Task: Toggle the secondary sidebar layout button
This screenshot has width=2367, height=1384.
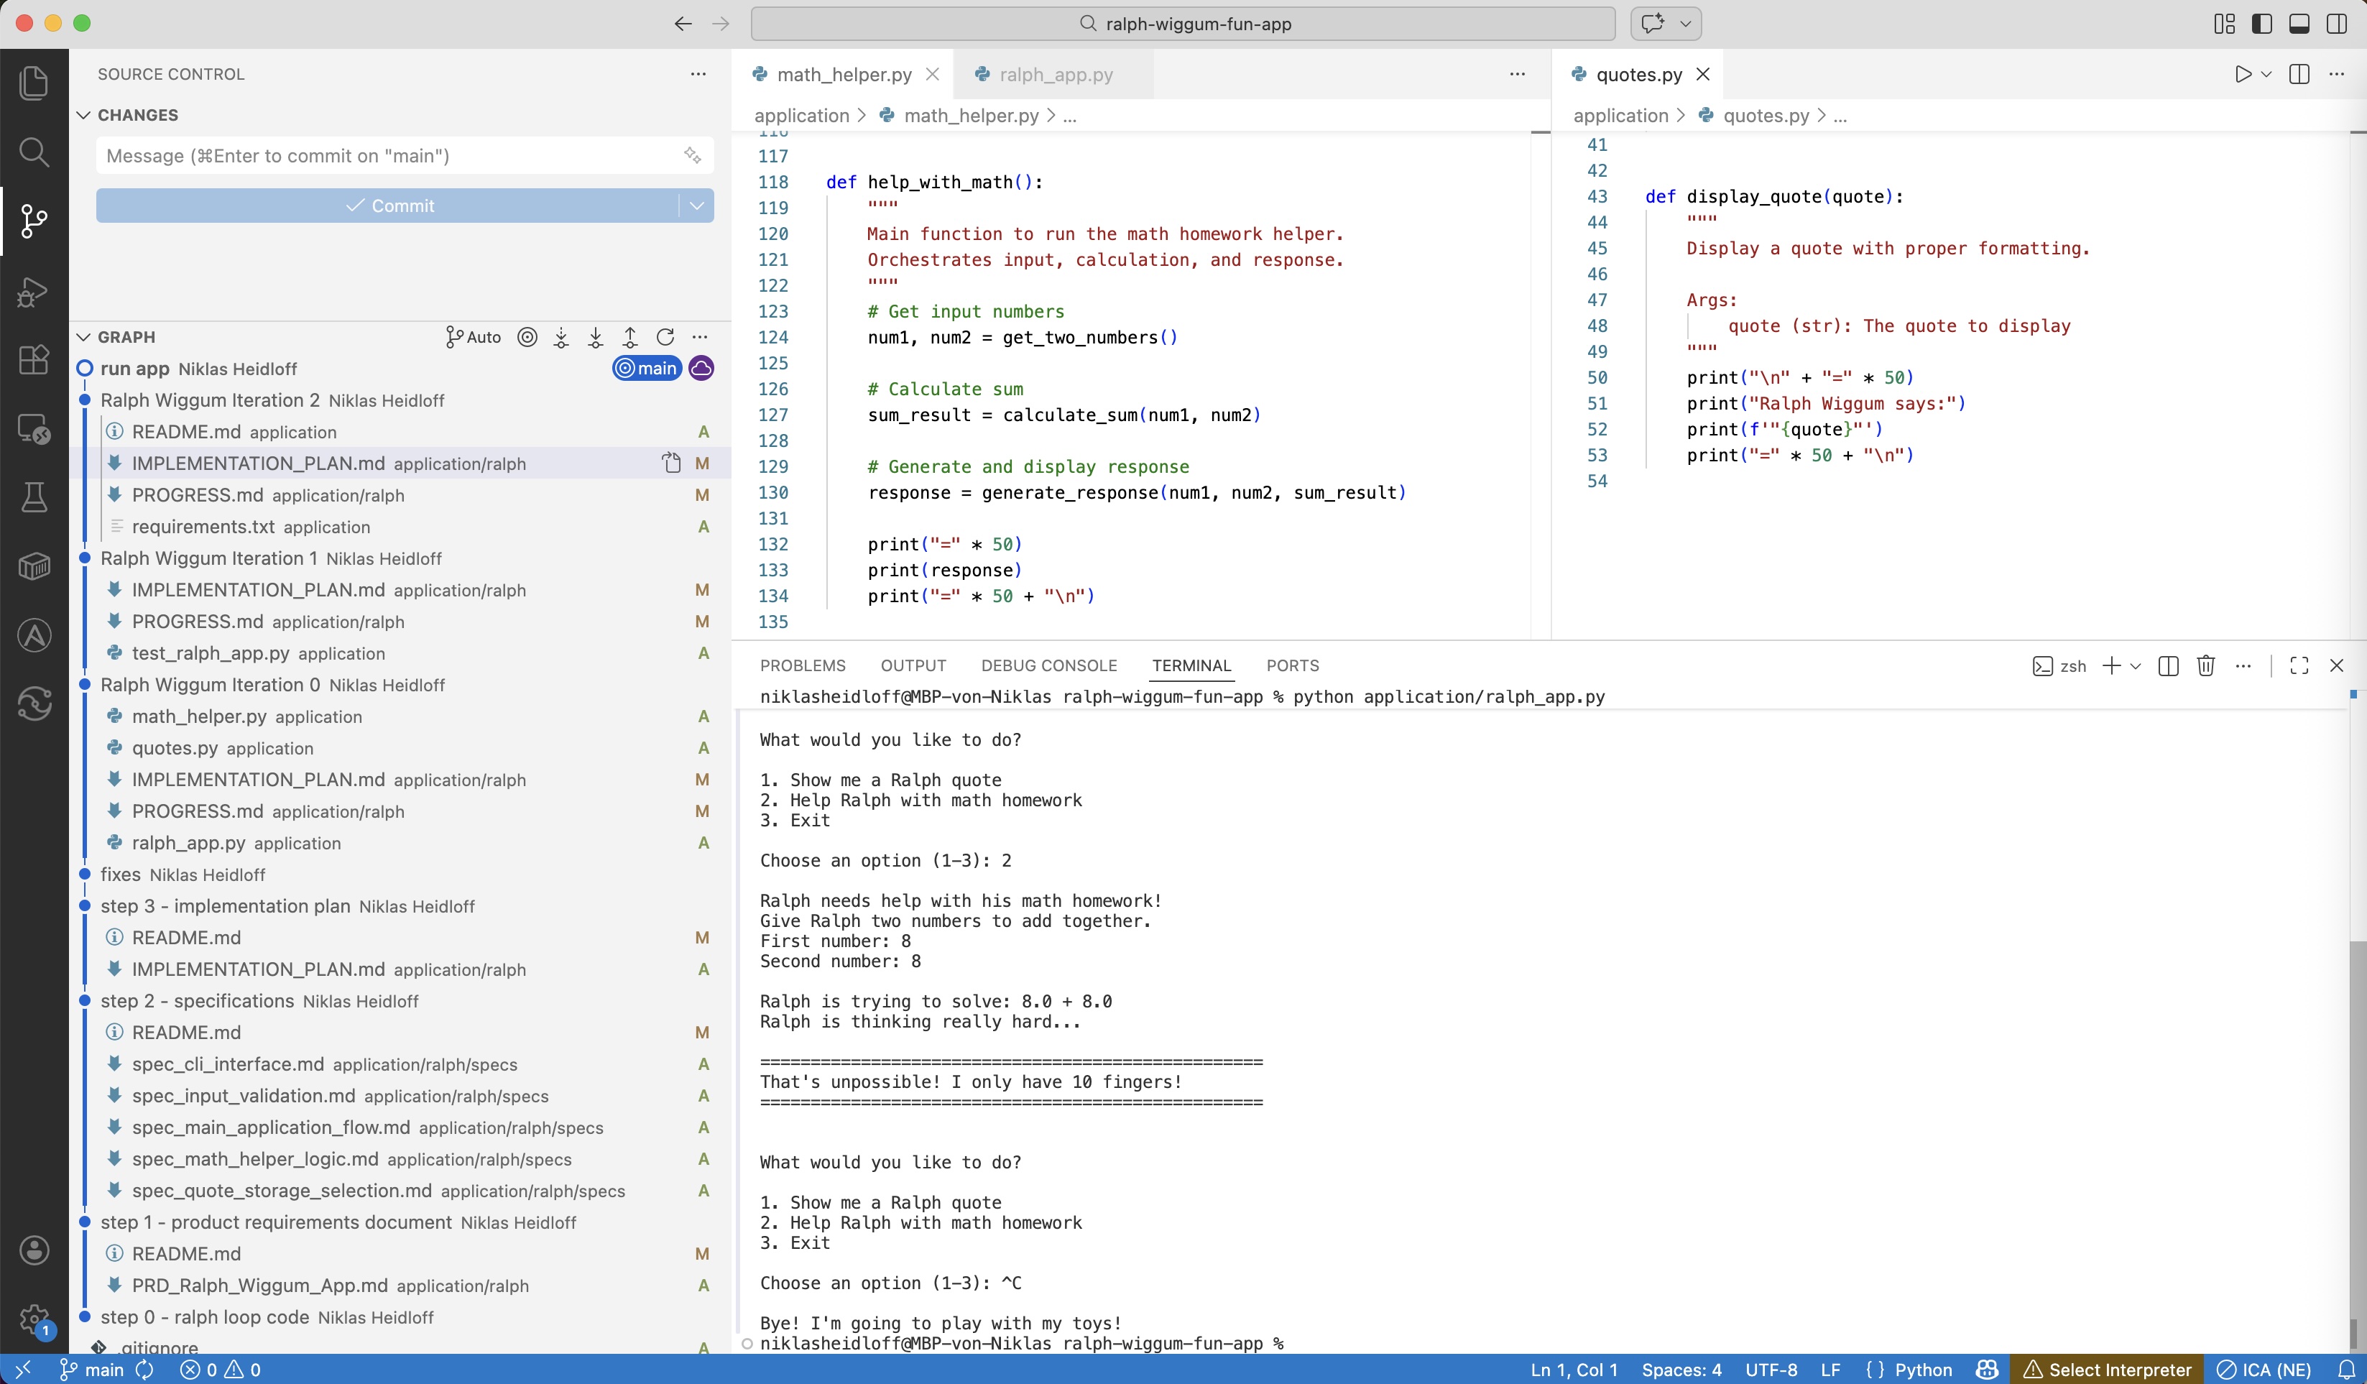Action: click(2336, 24)
